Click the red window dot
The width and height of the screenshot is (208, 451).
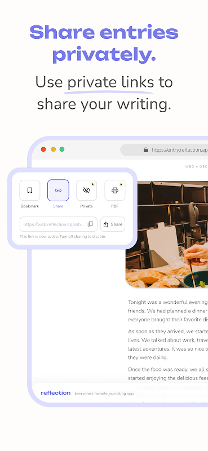43,149
